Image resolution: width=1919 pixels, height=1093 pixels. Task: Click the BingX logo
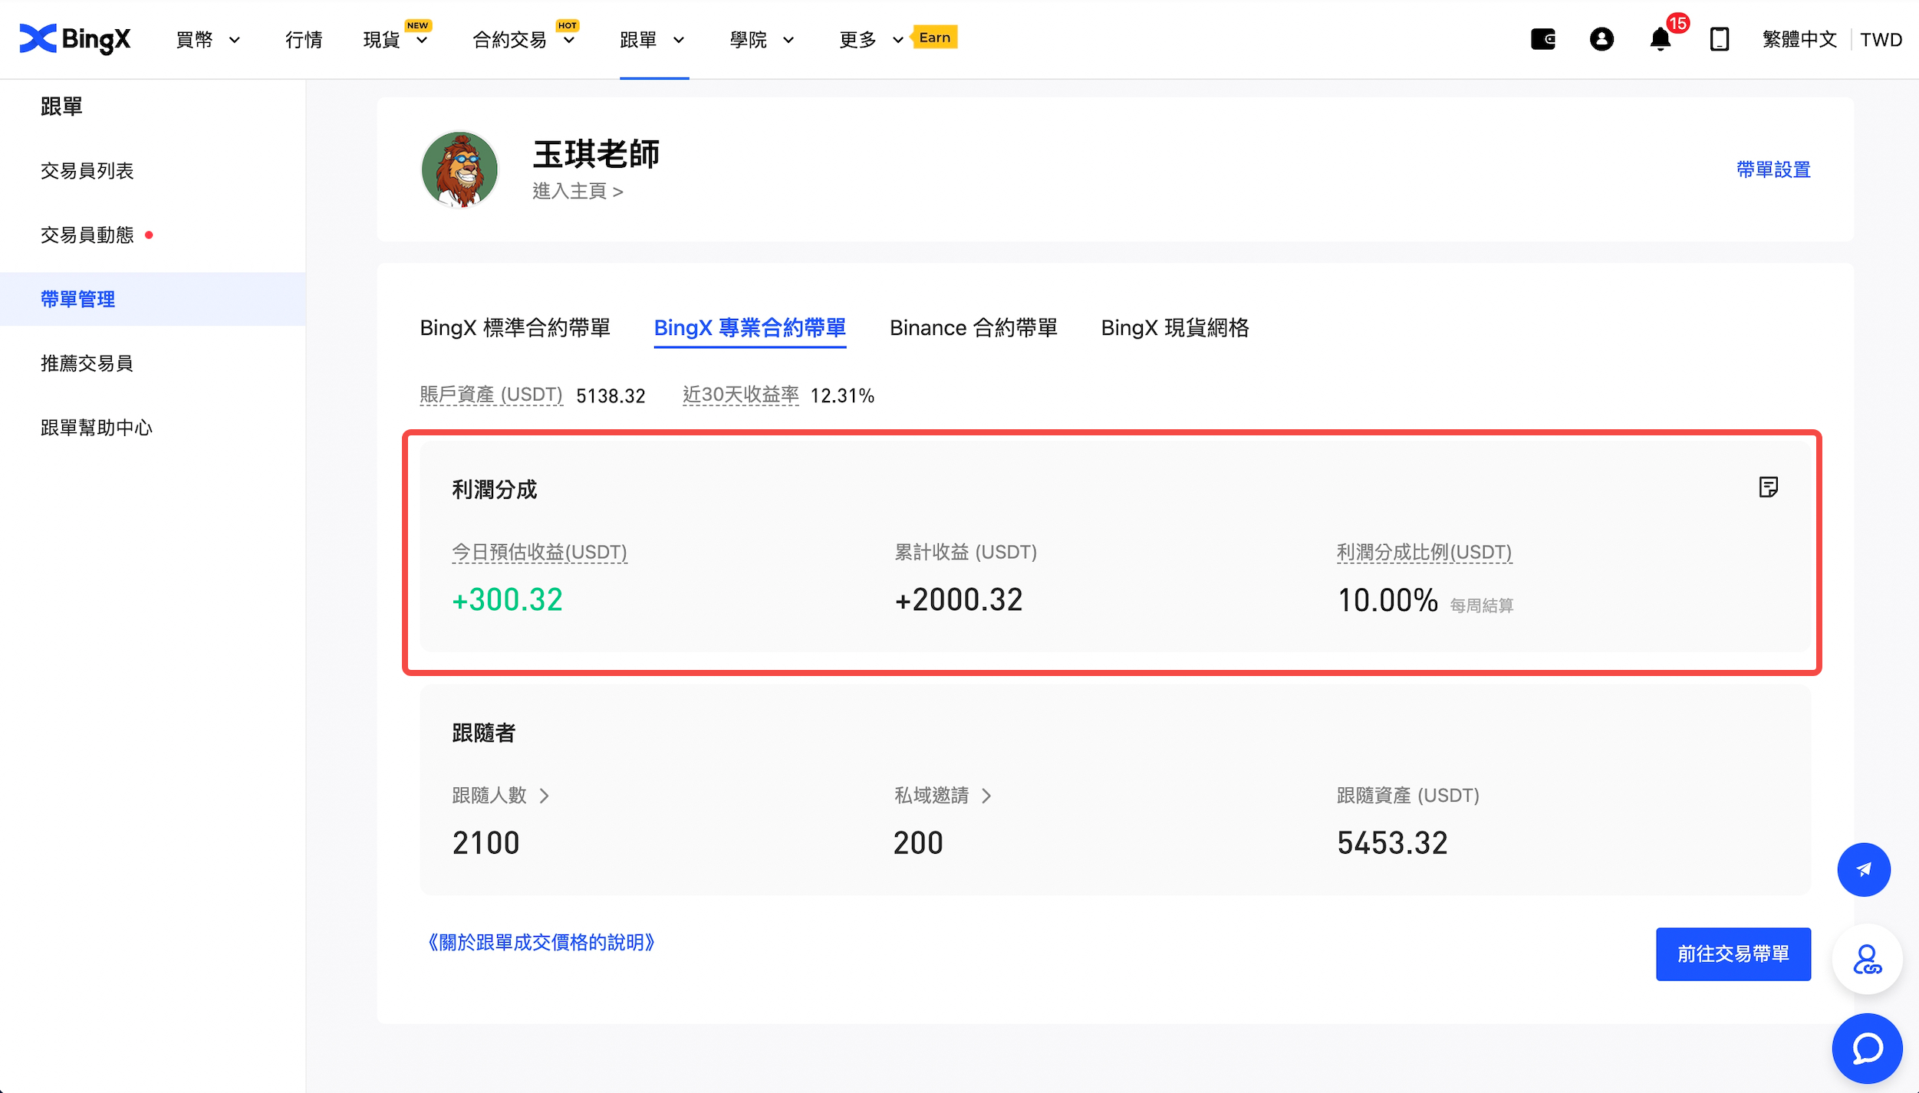coord(75,39)
